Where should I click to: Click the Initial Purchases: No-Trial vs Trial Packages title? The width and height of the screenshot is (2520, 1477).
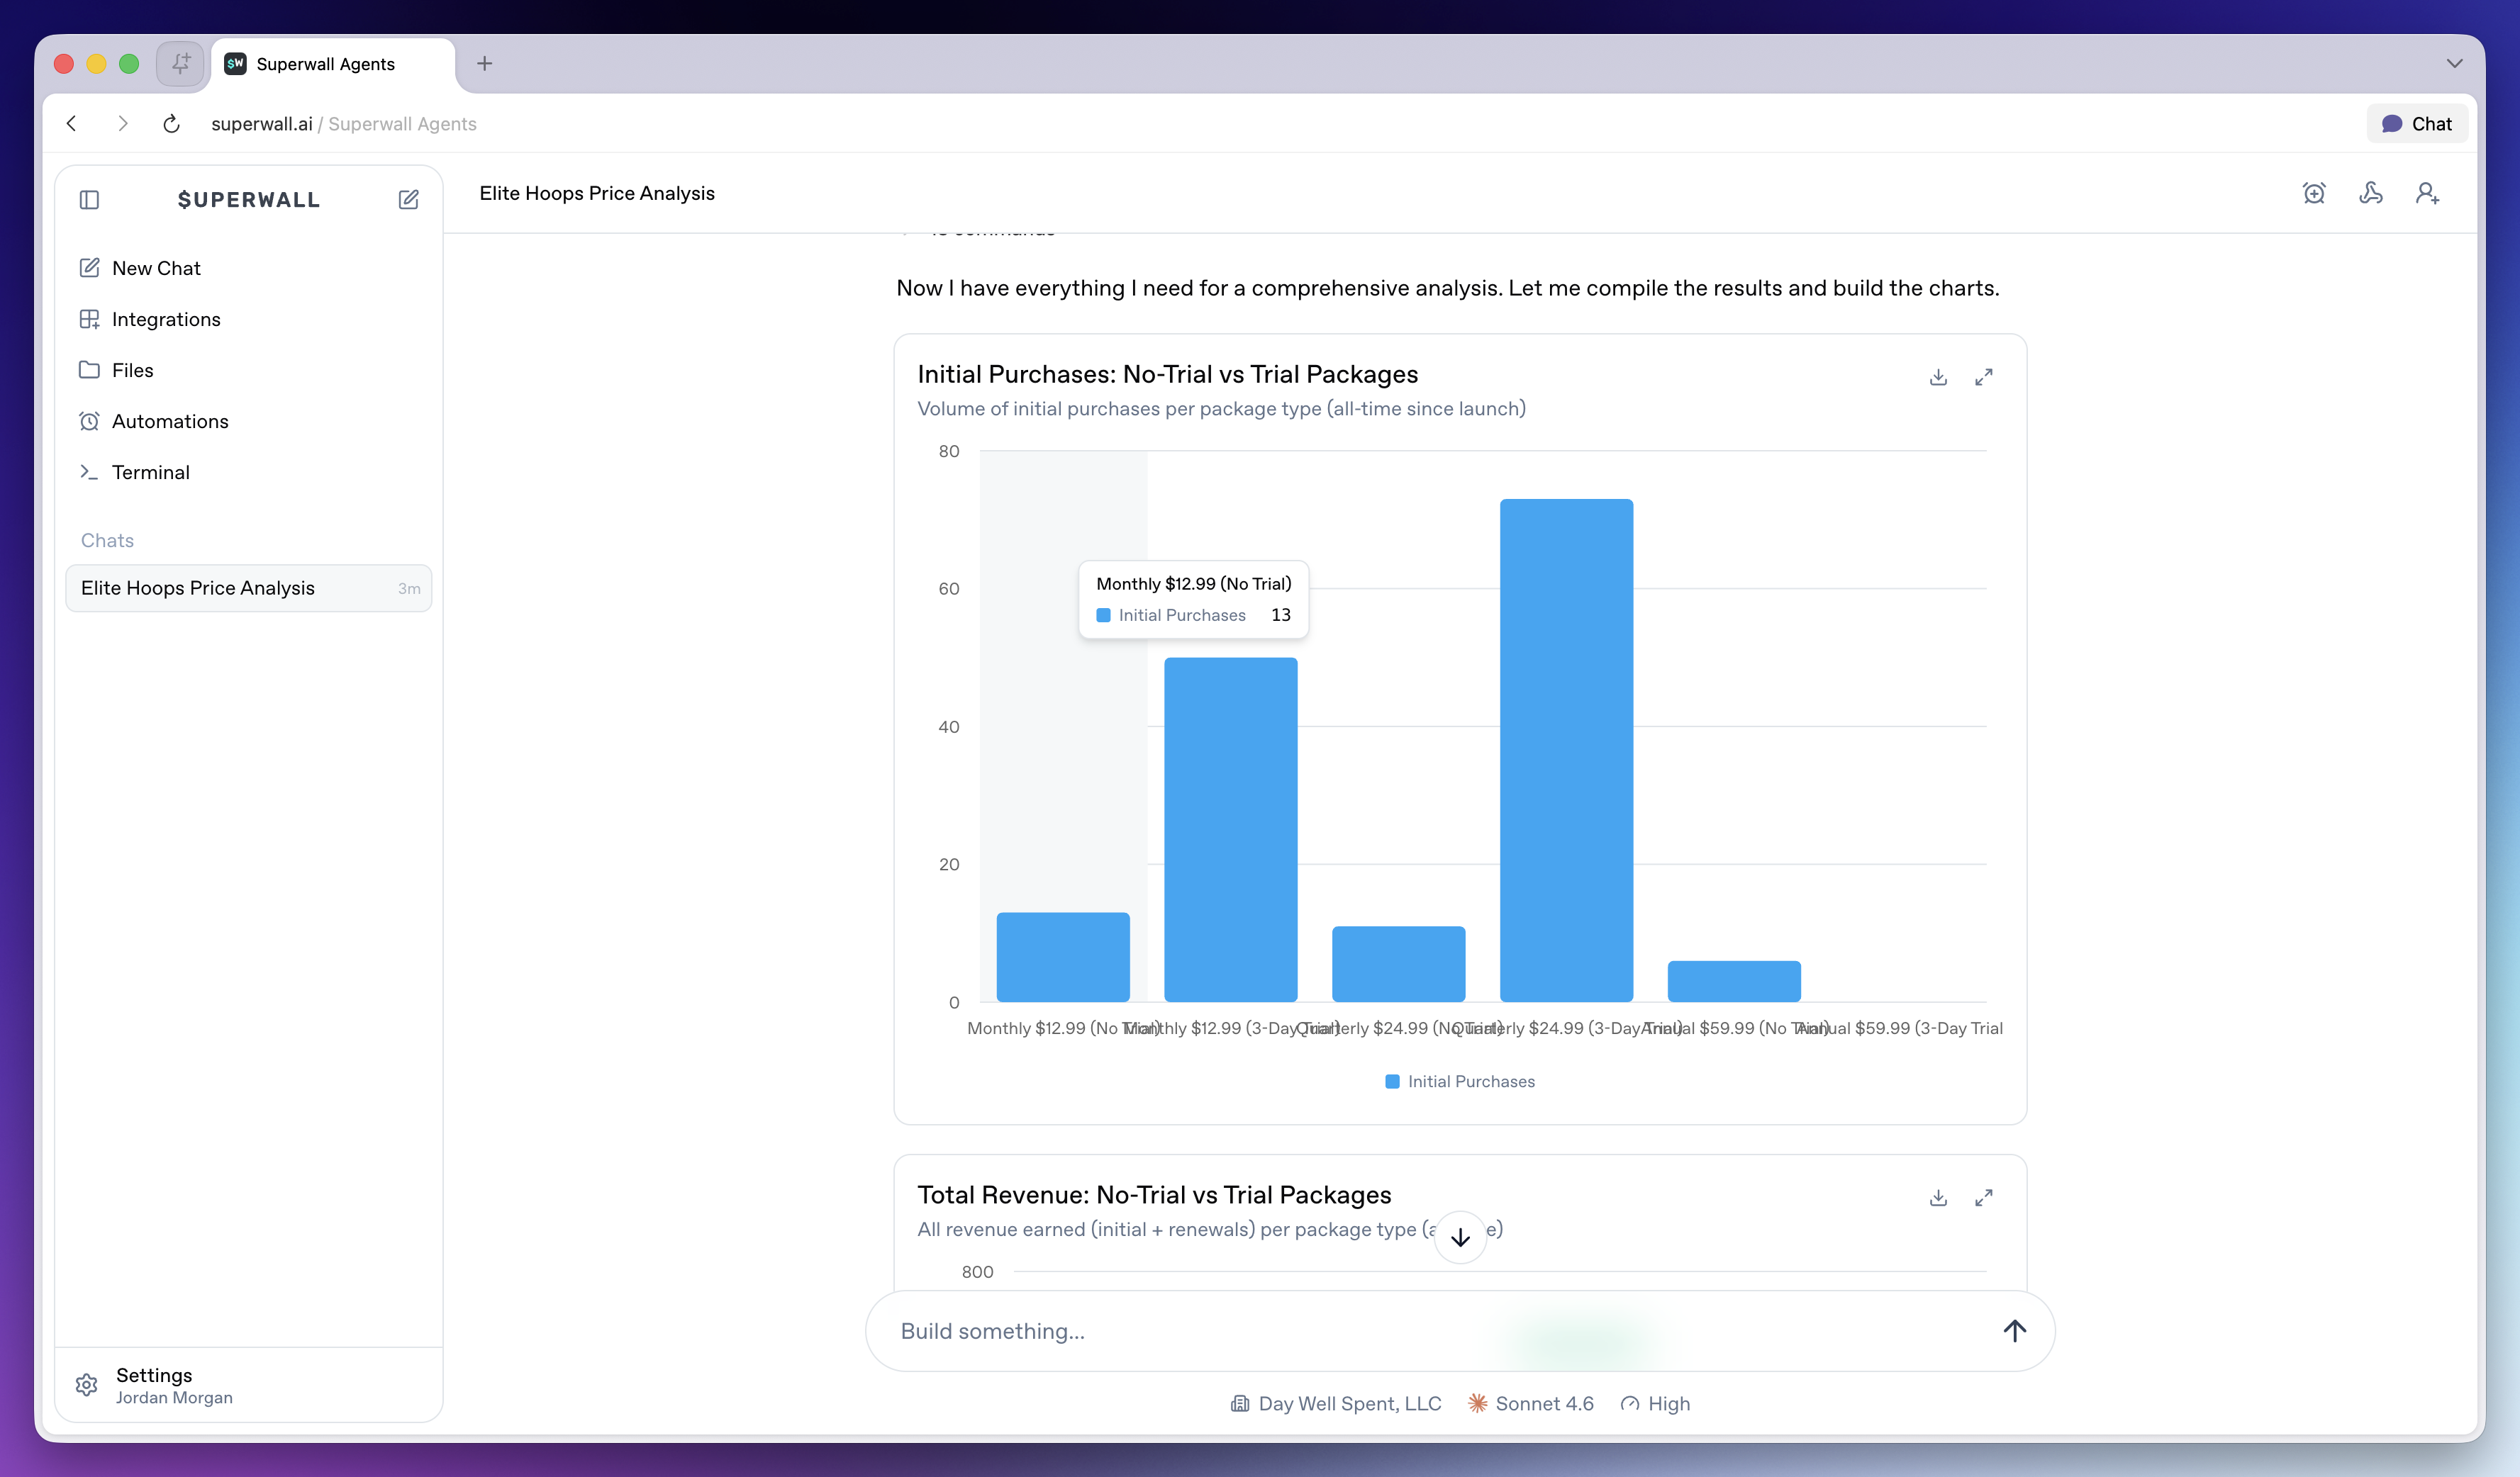coord(1168,374)
